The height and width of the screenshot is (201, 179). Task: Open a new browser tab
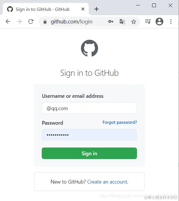click(x=96, y=9)
